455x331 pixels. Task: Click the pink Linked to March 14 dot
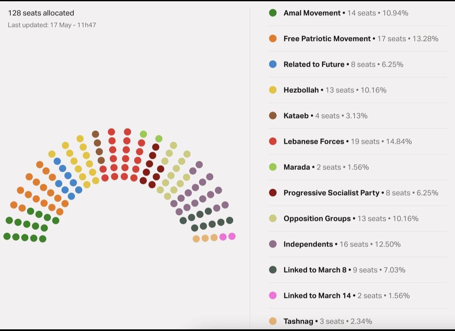click(x=273, y=296)
